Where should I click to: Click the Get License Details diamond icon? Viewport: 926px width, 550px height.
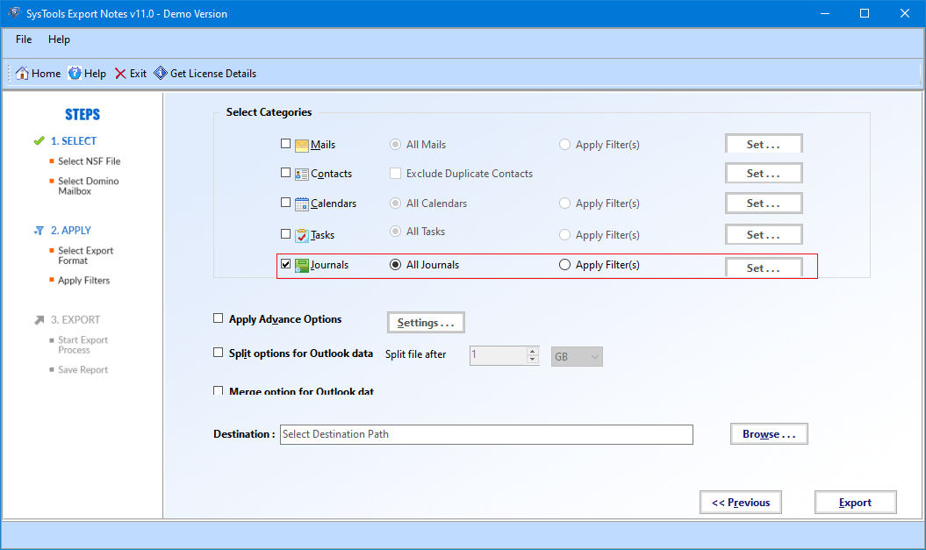pos(161,73)
